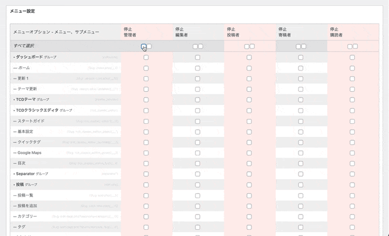This screenshot has width=389, height=236.
Task: Toggle 基本設定 checkbox for 投稿者
Action: [249, 131]
